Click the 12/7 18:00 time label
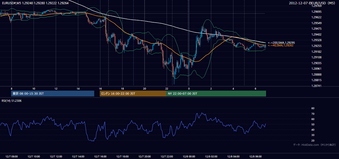 122,157
